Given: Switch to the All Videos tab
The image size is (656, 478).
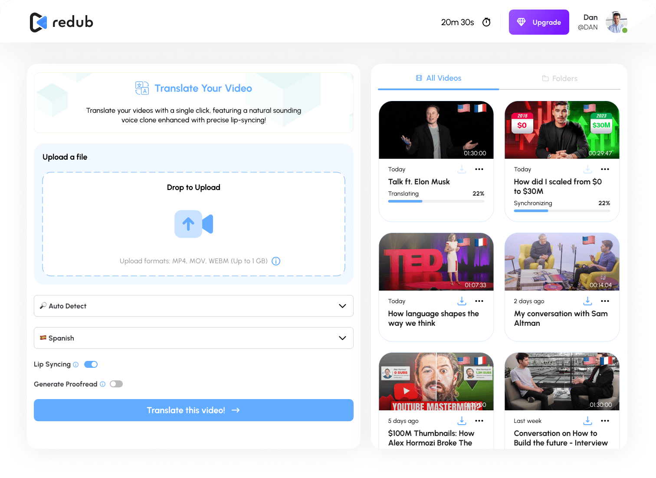Looking at the screenshot, I should [439, 78].
